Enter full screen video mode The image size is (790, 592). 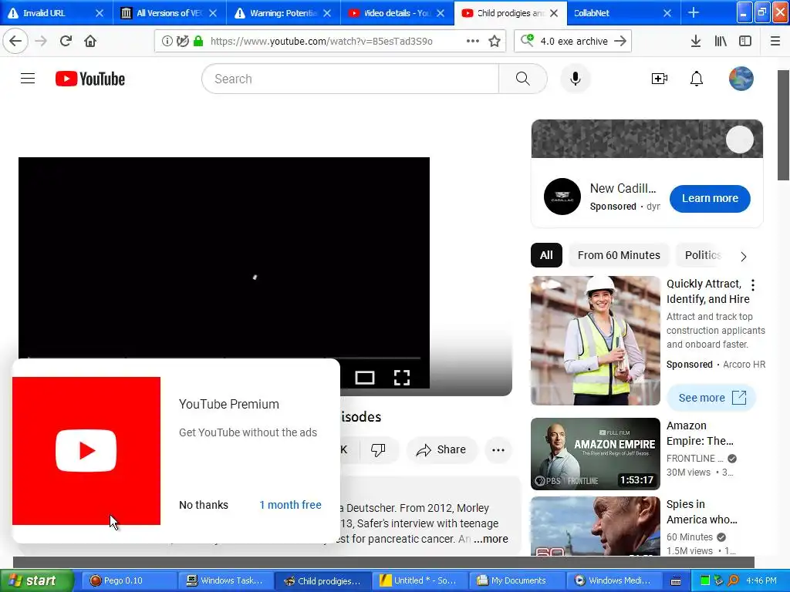(x=401, y=378)
